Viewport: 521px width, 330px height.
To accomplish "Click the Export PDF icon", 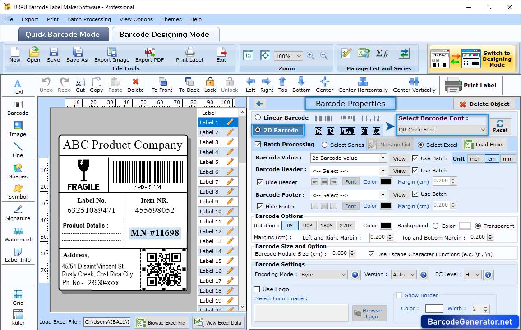I will tap(150, 54).
